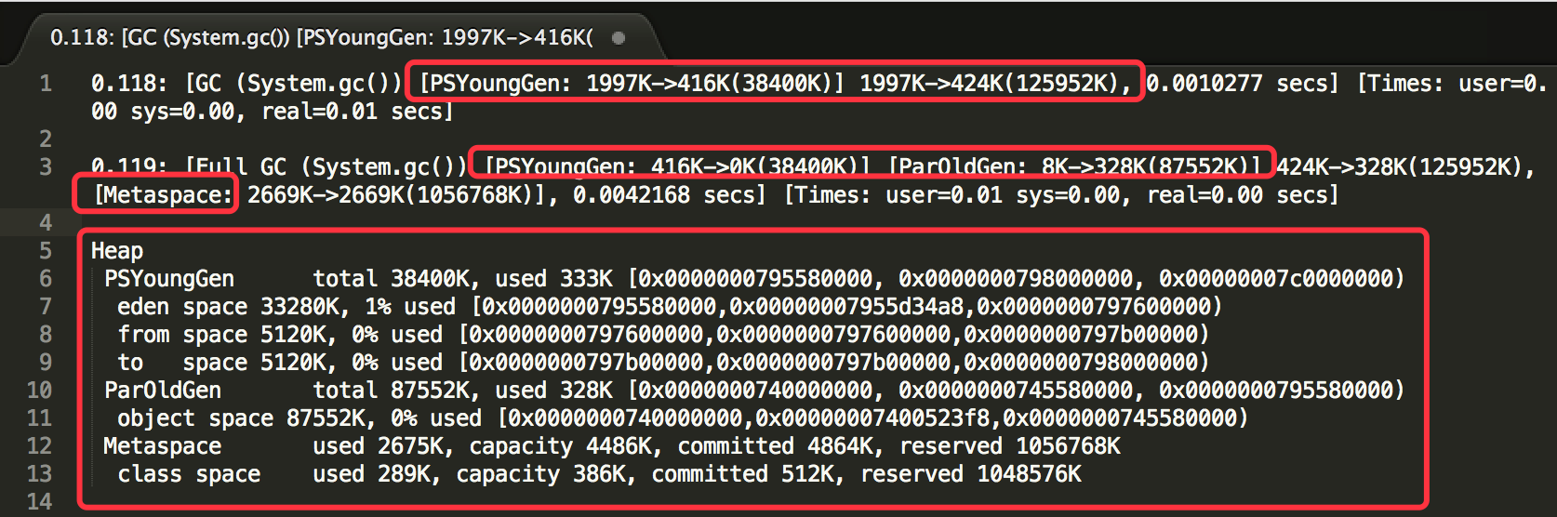Click line number 1 in the gutter
The image size is (1557, 517).
click(46, 84)
